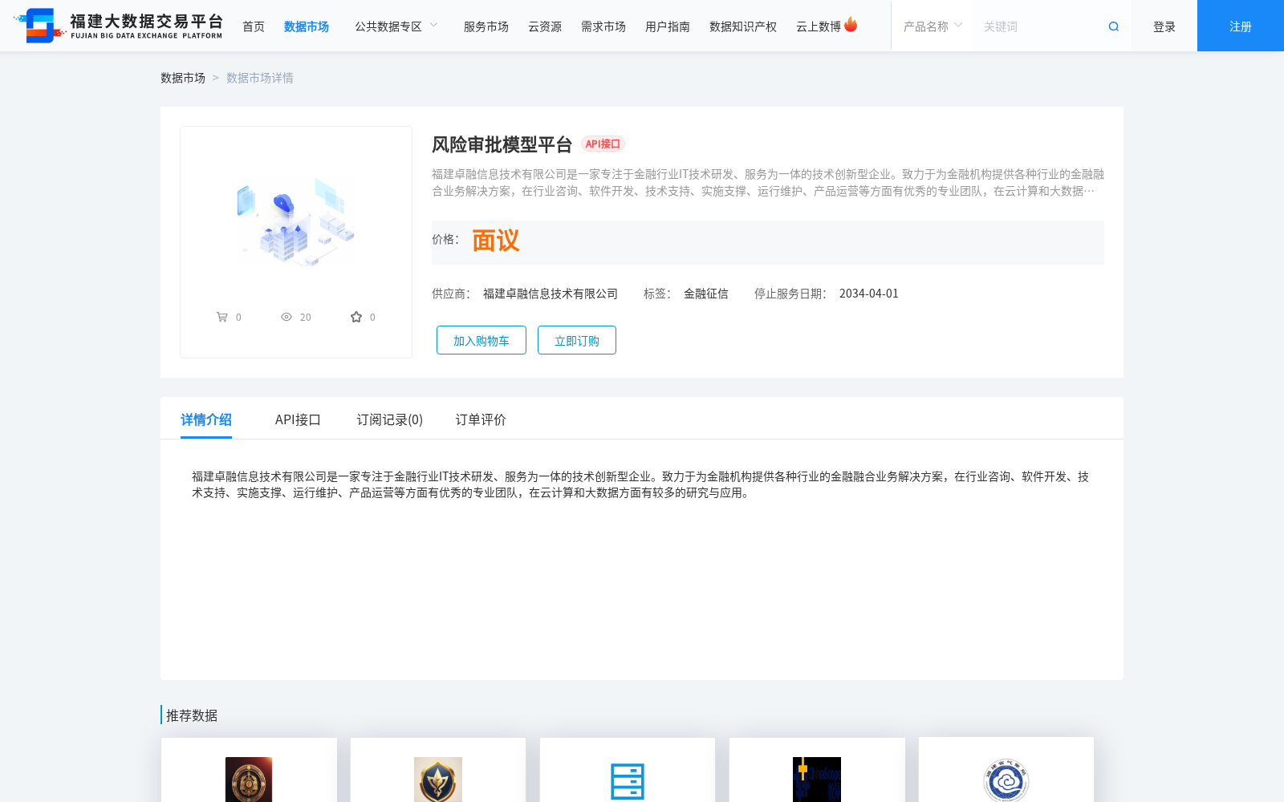Viewport: 1284px width, 802px height.
Task: Switch to the API接口 tab
Action: coord(298,419)
